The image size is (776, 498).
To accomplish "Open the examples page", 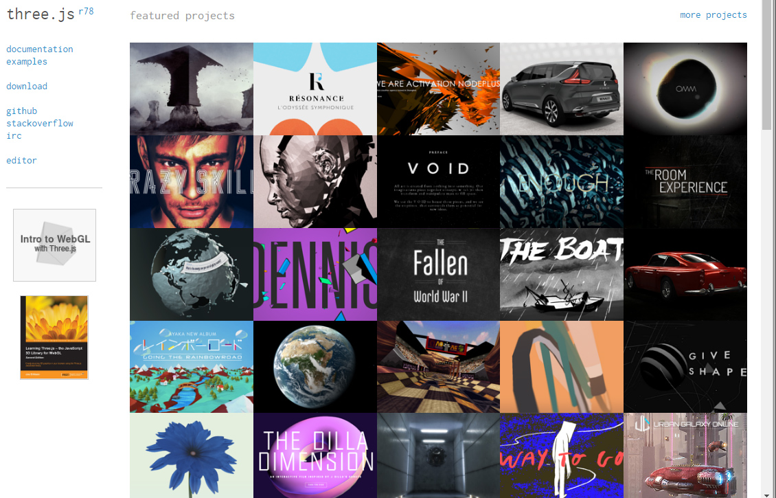I will tap(27, 61).
